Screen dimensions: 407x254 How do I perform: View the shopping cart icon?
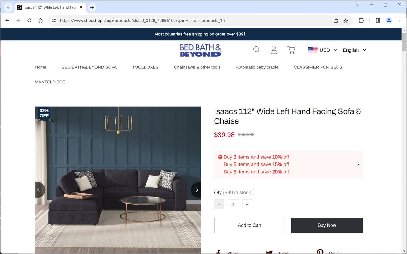click(x=291, y=50)
